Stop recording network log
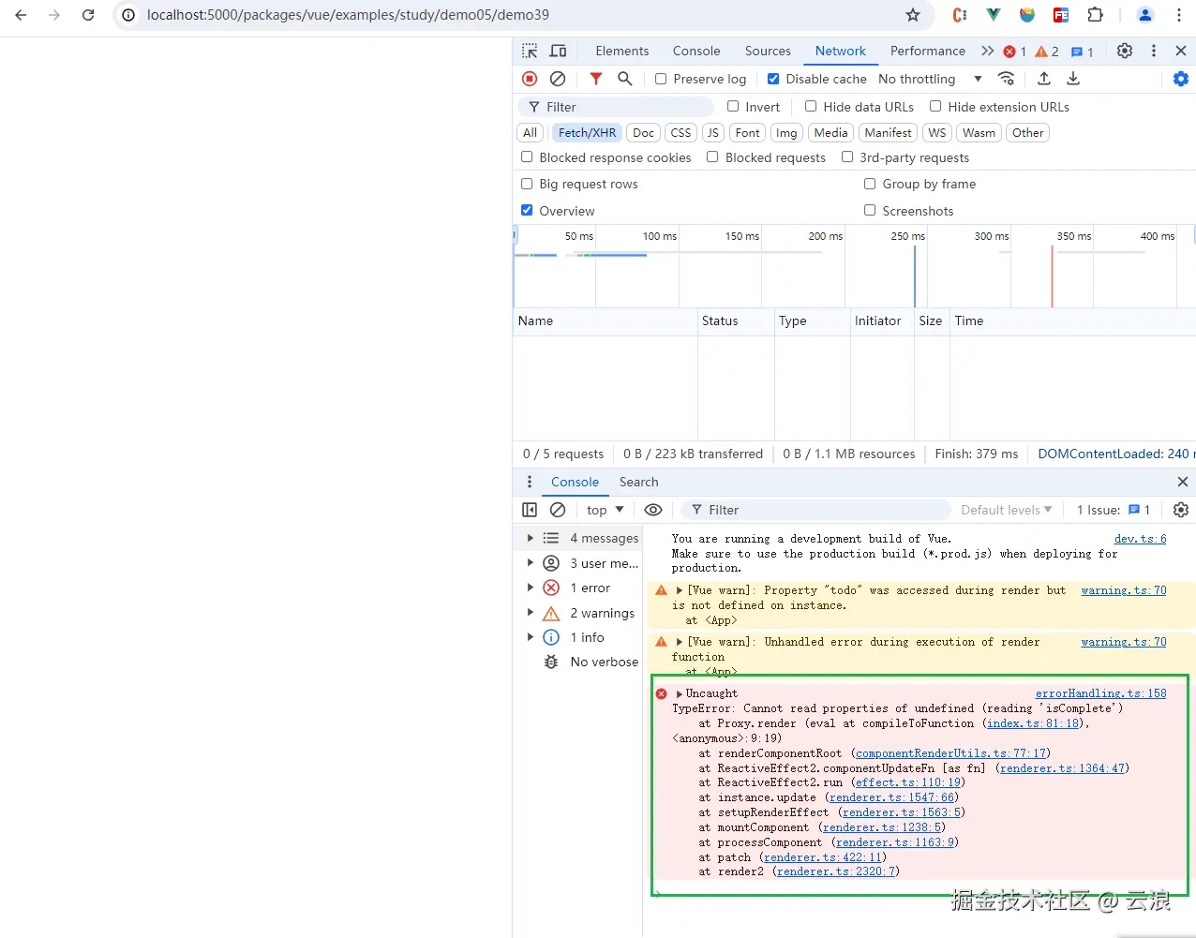Viewport: 1196px width, 938px height. 530,79
